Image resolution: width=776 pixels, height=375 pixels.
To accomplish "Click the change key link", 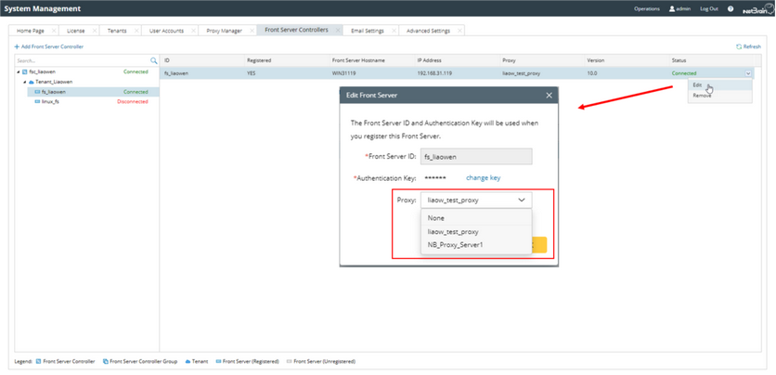I will pyautogui.click(x=483, y=178).
